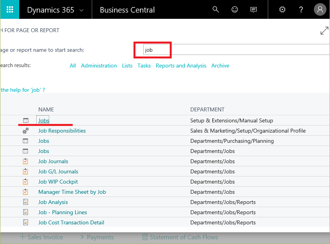Filter results by Tasks
330x244 pixels.
[x=144, y=66]
